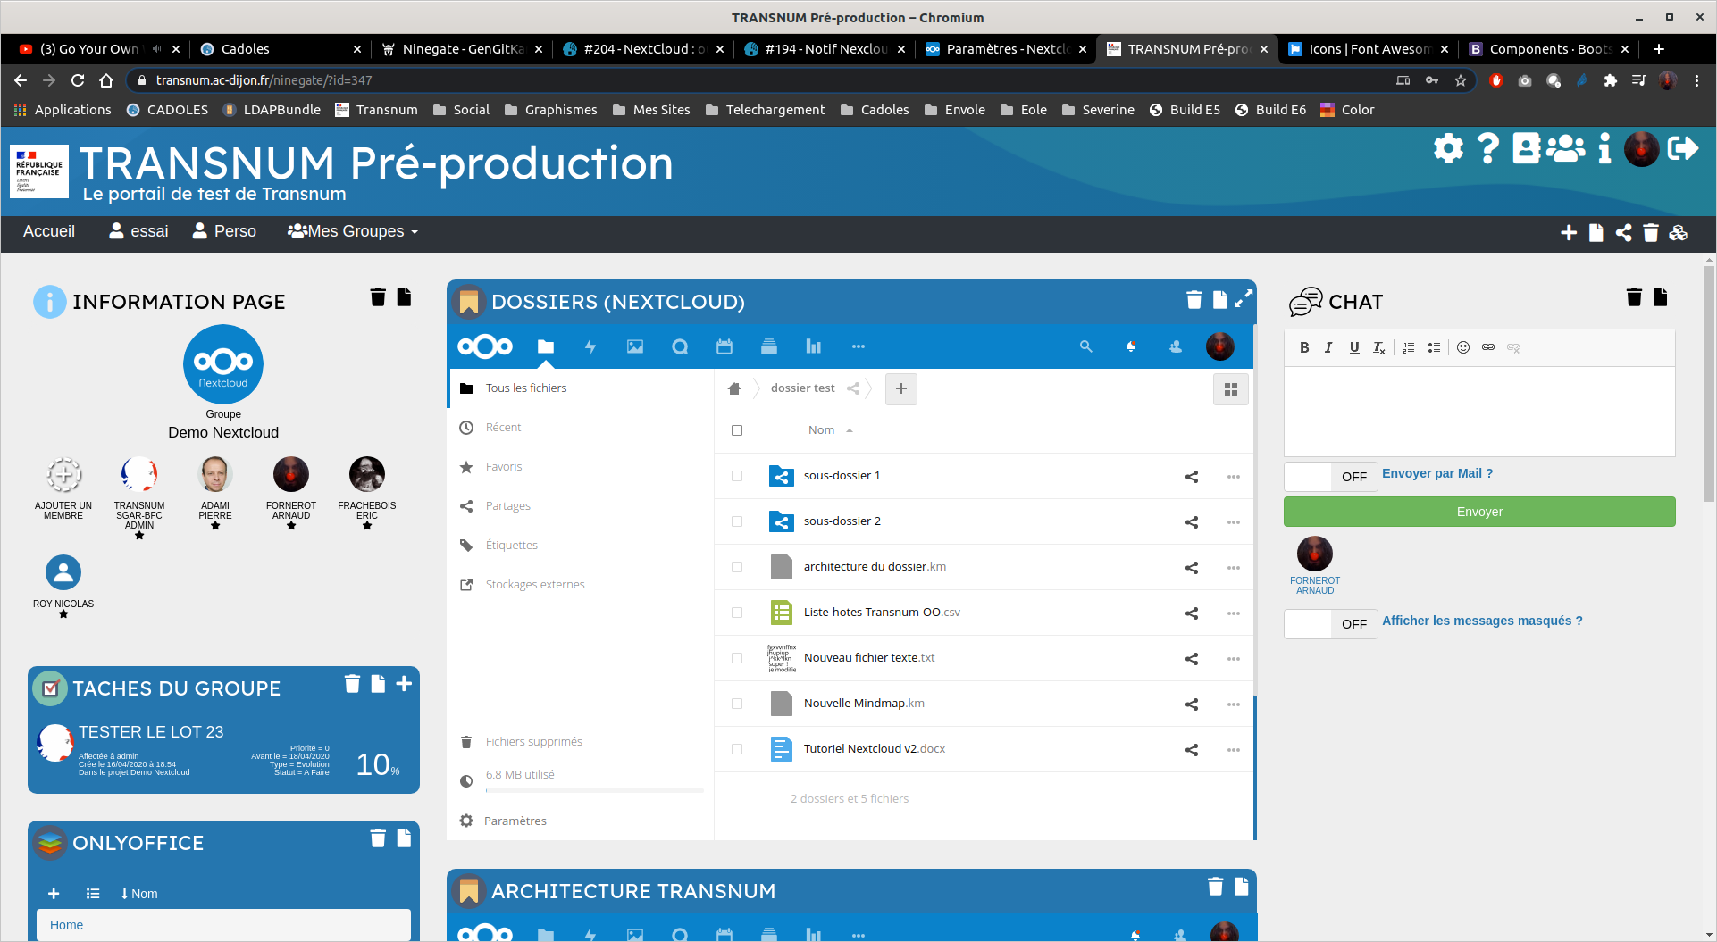This screenshot has height=942, width=1717.
Task: Toggle Afficher les messages masqués switch
Action: click(1330, 624)
